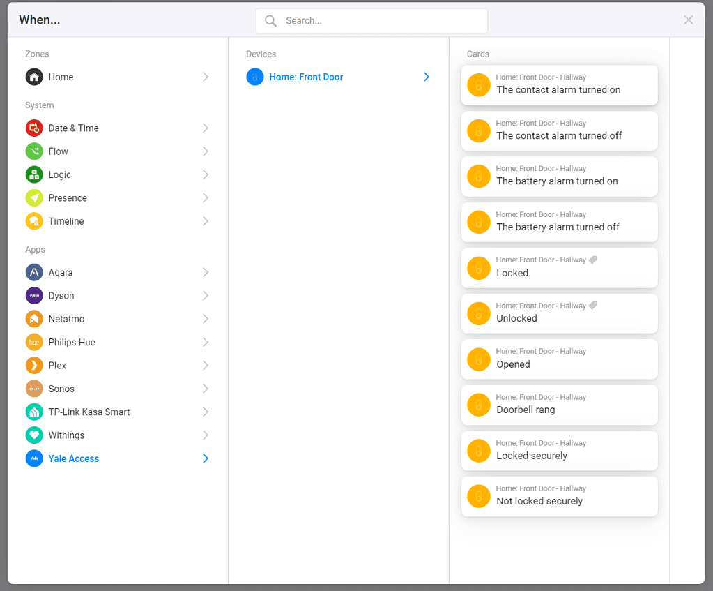Click the Aqara app icon
The image size is (713, 591).
34,272
